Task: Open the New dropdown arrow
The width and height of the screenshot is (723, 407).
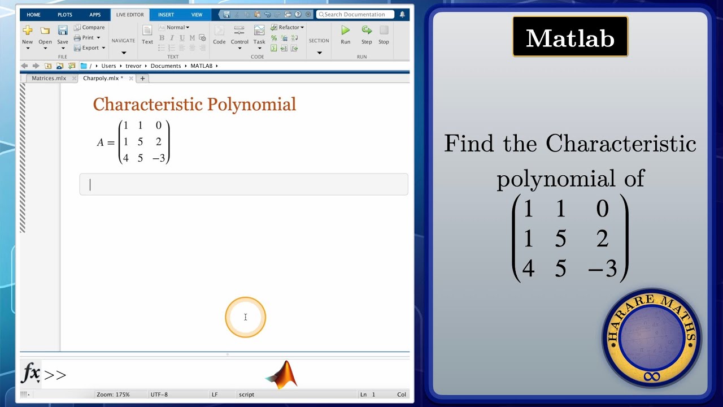Action: click(27, 49)
